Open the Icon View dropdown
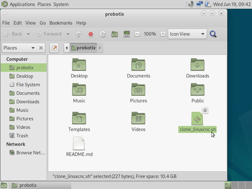The image size is (252, 189). click(x=187, y=34)
